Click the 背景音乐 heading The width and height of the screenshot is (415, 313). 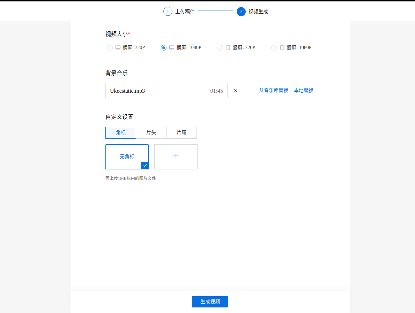click(x=117, y=73)
